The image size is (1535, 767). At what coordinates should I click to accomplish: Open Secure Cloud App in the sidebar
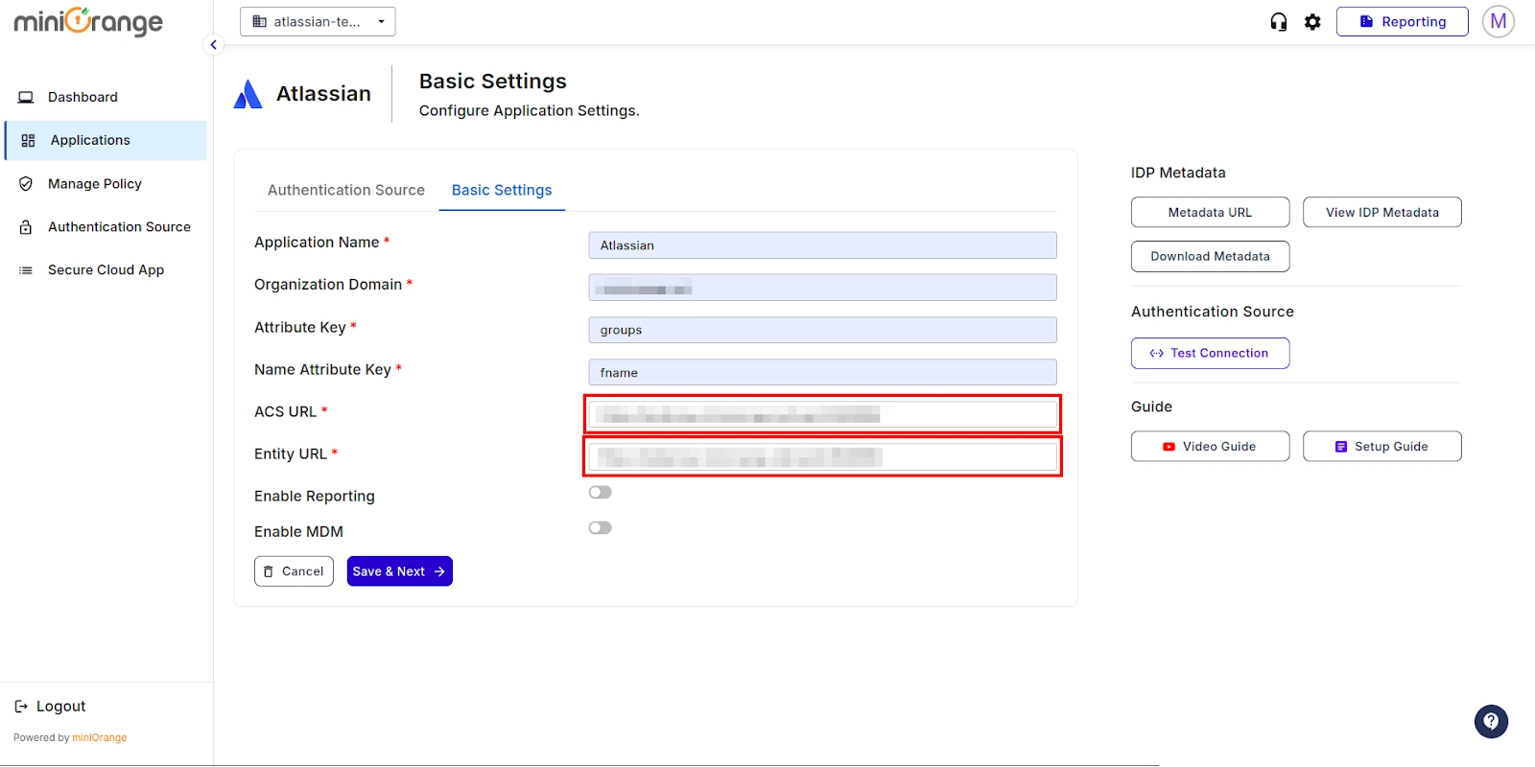pos(106,270)
